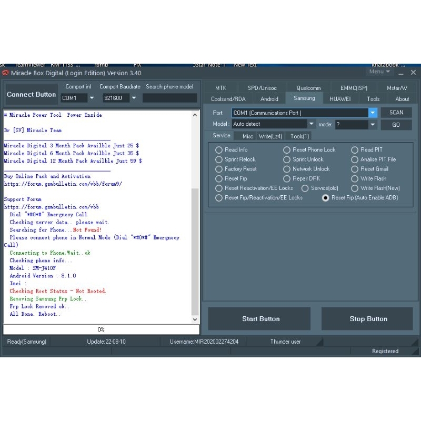
Task: Click the log panel scrollbar thumb
Action: [195, 252]
